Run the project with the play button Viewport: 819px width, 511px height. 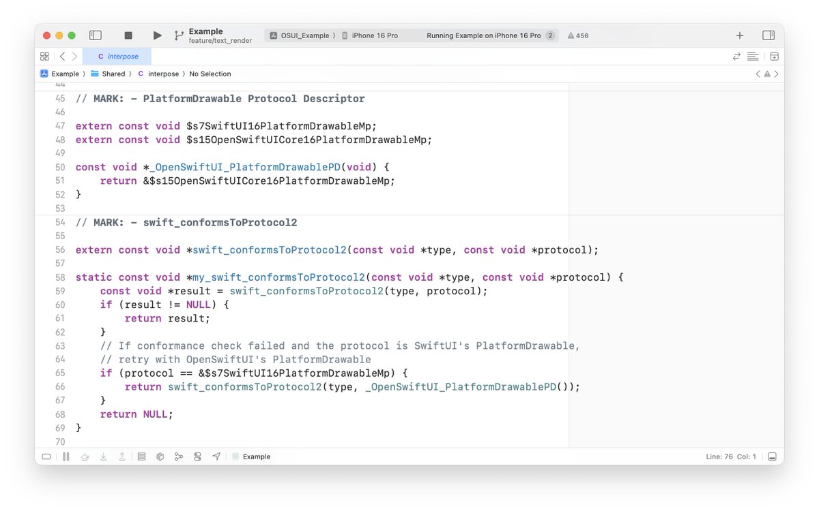(x=157, y=35)
